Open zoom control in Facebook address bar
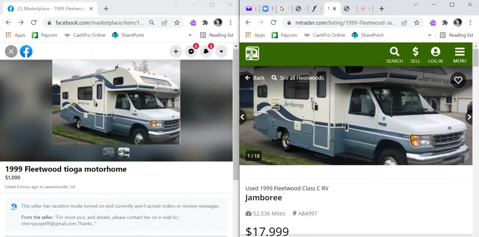Image resolution: width=479 pixels, height=237 pixels. point(152,22)
